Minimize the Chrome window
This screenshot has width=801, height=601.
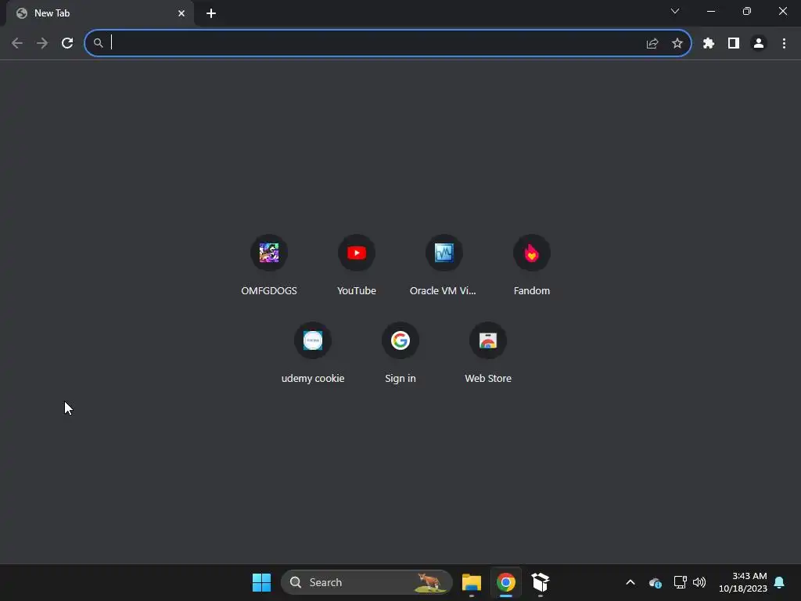tap(710, 11)
